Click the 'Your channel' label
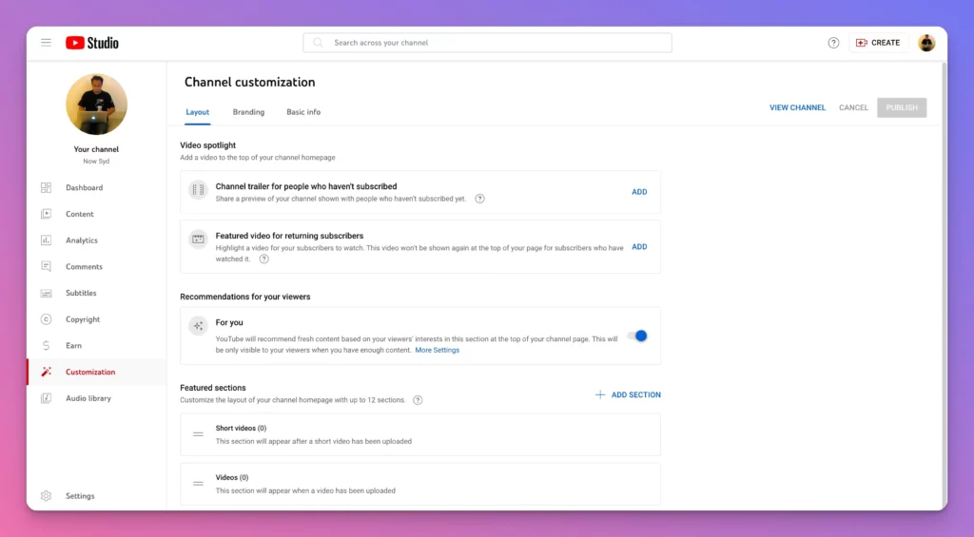The height and width of the screenshot is (537, 974). (x=96, y=149)
